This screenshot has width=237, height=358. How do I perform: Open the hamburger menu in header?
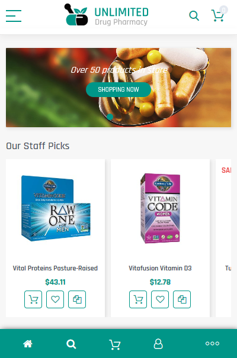pyautogui.click(x=14, y=16)
